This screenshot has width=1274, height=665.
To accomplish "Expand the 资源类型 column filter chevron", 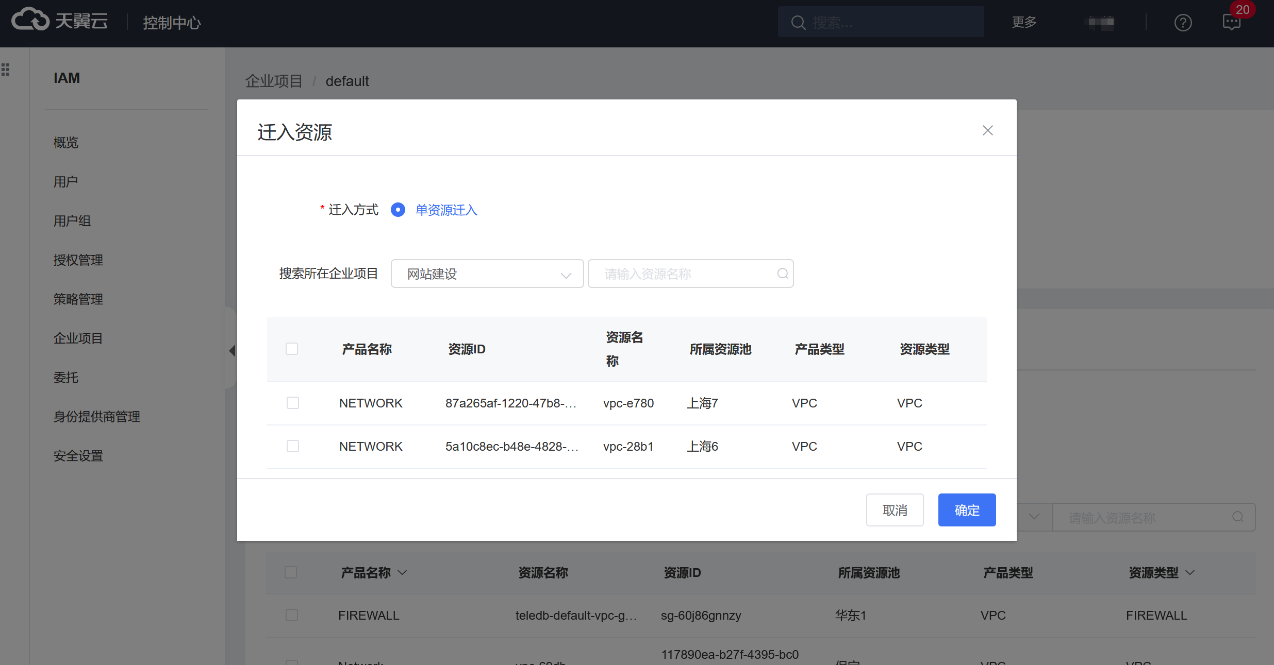I will tap(1190, 572).
